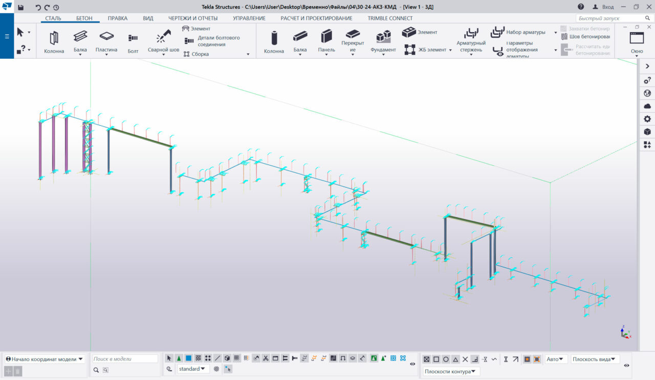Toggle selection toolbar eye visibility icon

412,364
